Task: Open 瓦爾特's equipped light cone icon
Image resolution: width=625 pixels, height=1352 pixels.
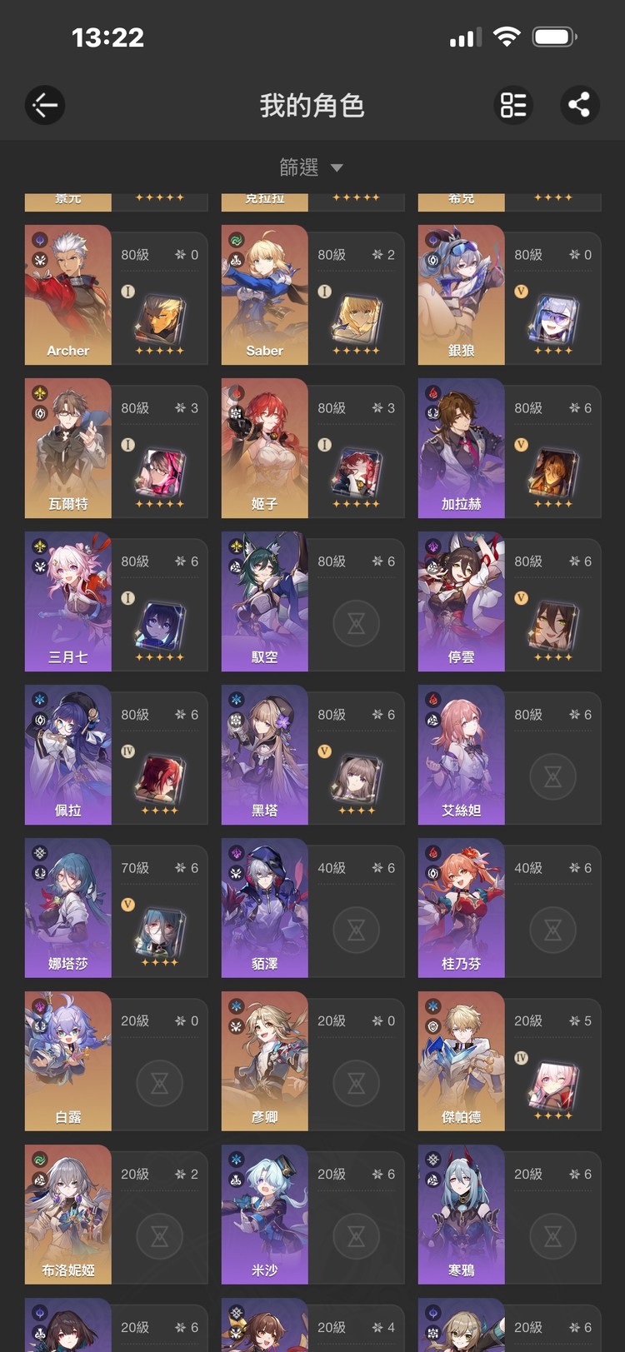Action: 159,472
